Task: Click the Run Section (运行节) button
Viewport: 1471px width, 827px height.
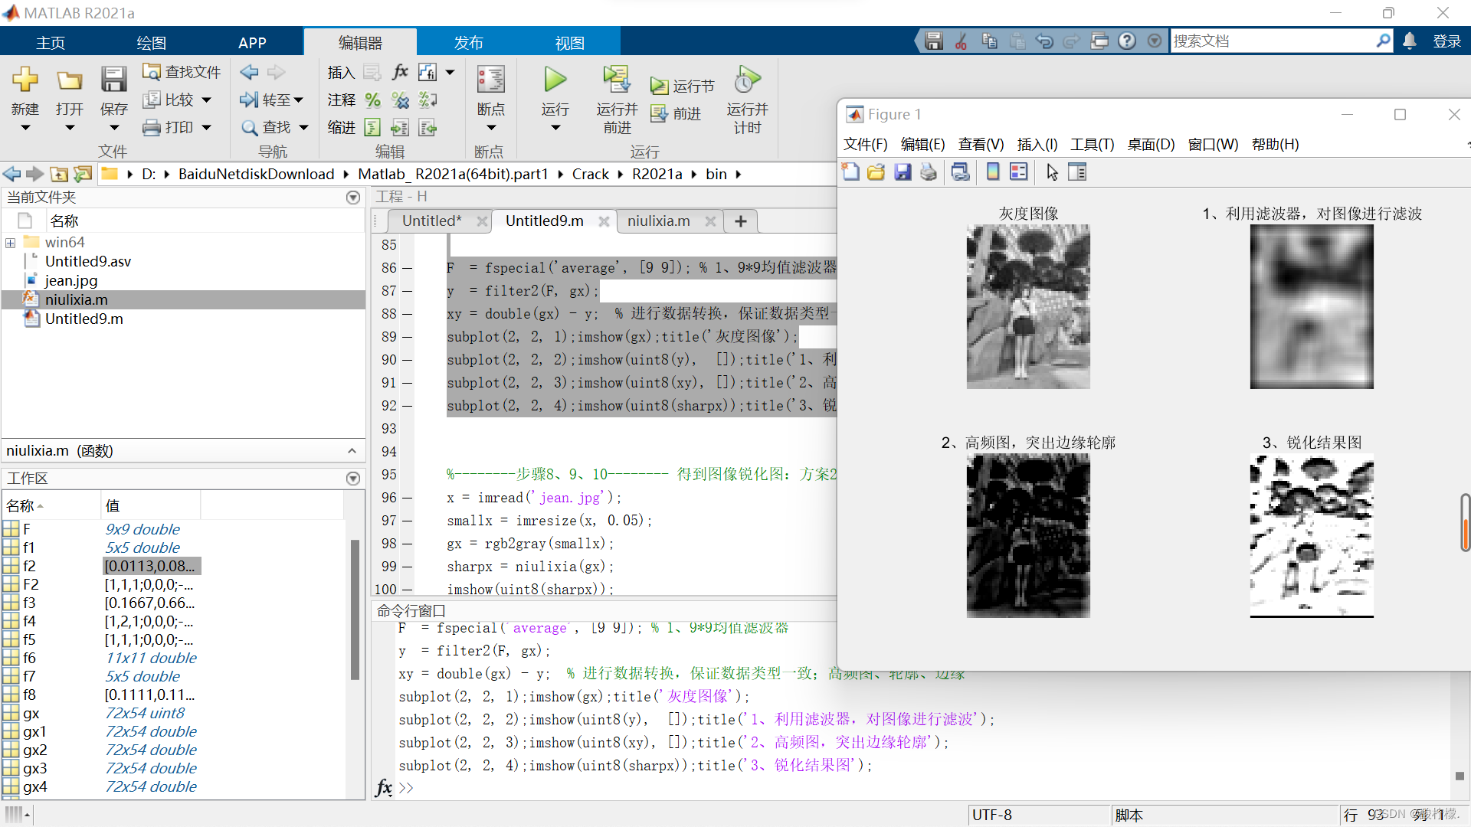Action: pyautogui.click(x=683, y=86)
